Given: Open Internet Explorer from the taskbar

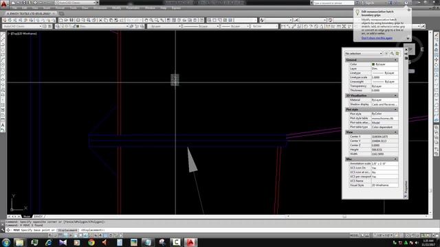Looking at the screenshot, I should click(x=49, y=242).
